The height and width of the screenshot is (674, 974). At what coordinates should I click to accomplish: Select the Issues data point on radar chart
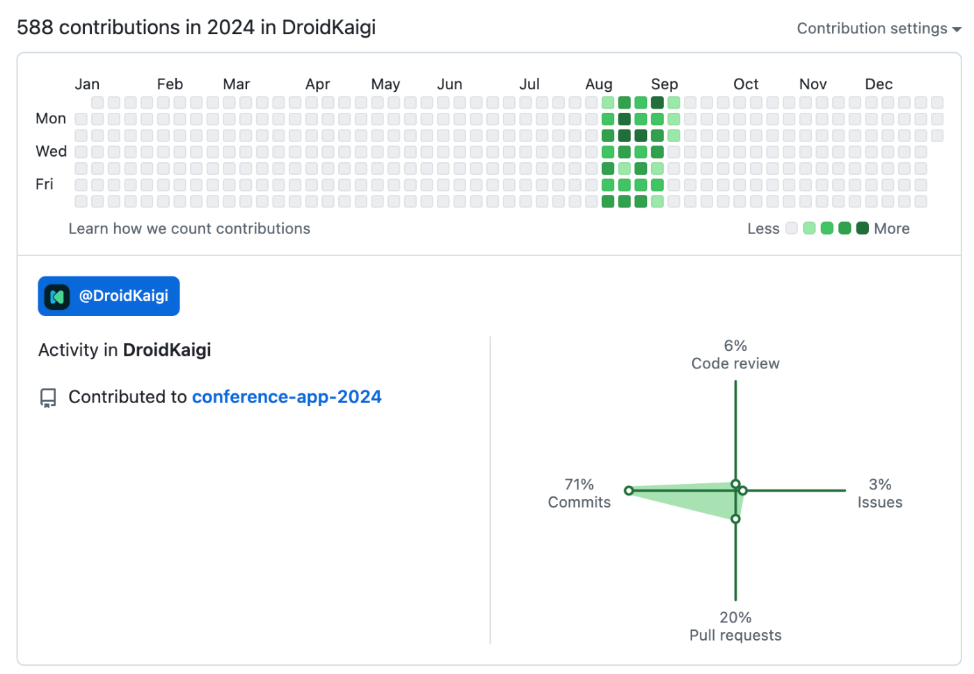click(743, 491)
